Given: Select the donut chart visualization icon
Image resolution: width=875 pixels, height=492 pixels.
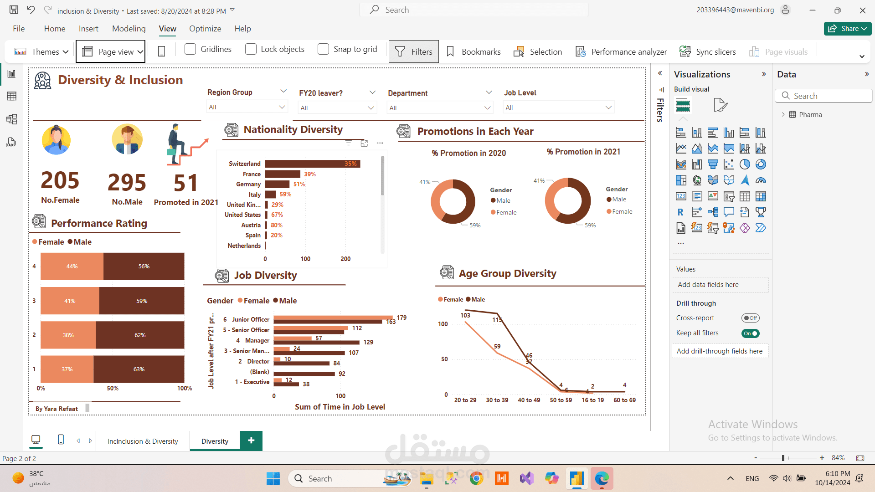Looking at the screenshot, I should (x=761, y=164).
